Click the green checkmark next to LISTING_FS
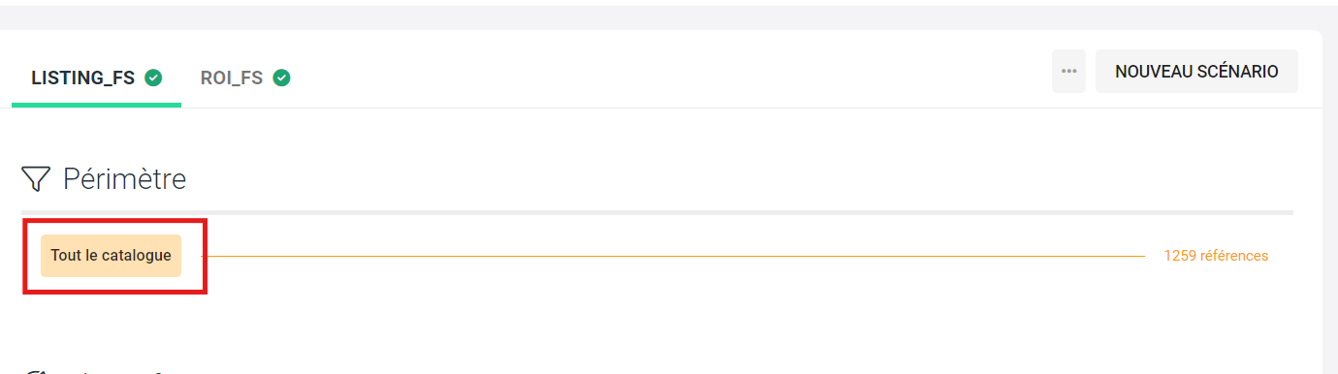Image resolution: width=1338 pixels, height=374 pixels. (x=153, y=78)
